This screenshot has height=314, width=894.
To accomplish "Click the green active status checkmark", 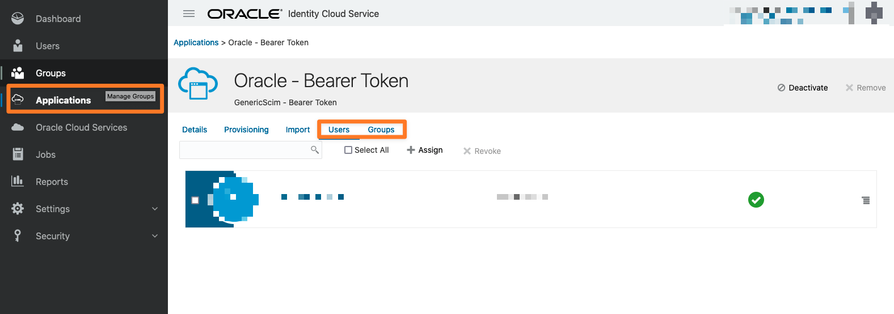I will click(x=756, y=200).
